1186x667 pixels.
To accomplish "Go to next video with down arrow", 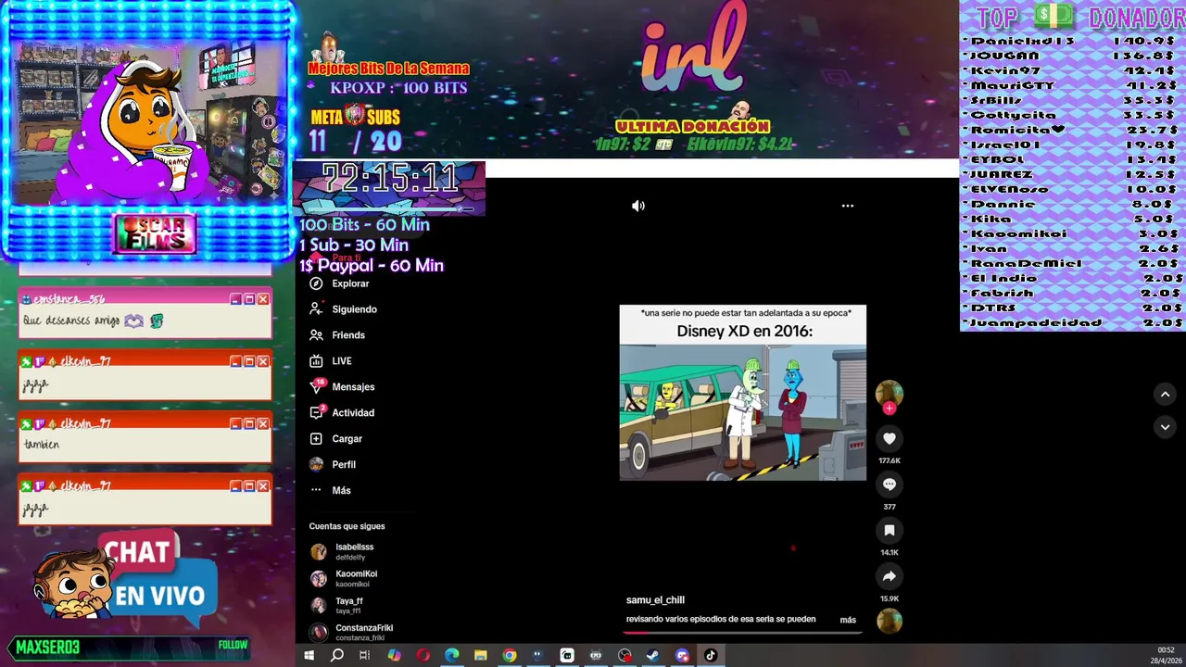I will (1166, 426).
